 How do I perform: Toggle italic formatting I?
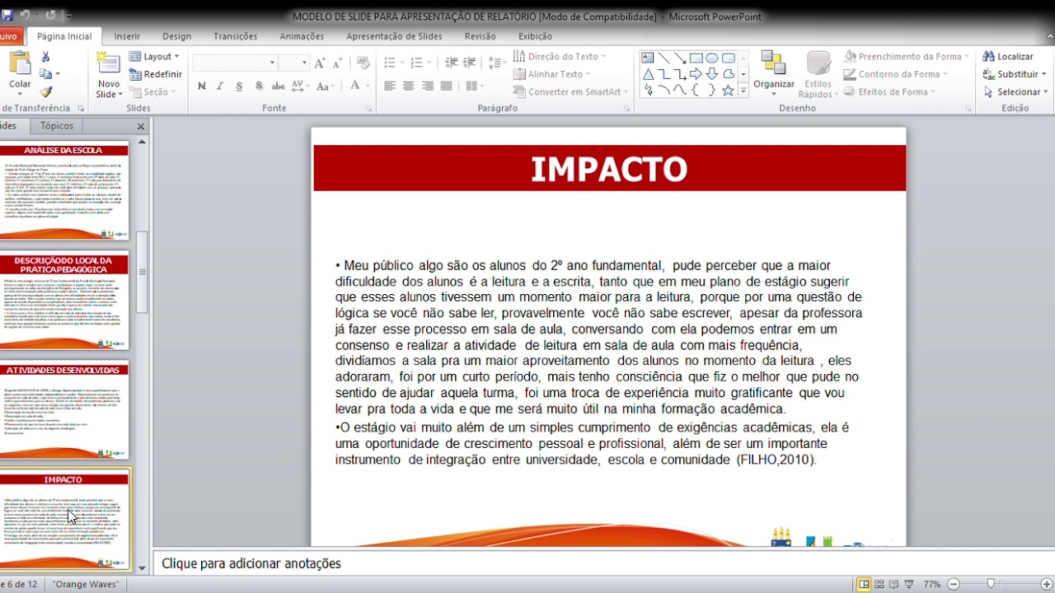220,86
